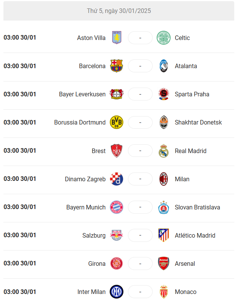Click the Arsenal club crest
235x305 pixels.
[x=164, y=263]
